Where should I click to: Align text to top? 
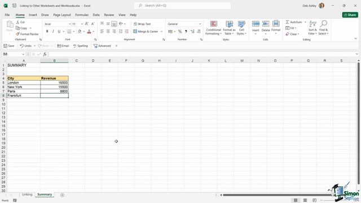pyautogui.click(x=102, y=24)
